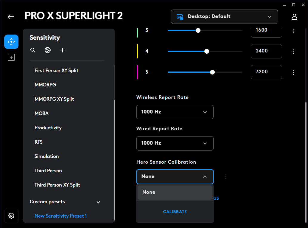The height and width of the screenshot is (228, 308).
Task: Go back using the left arrow
Action: coord(11,17)
